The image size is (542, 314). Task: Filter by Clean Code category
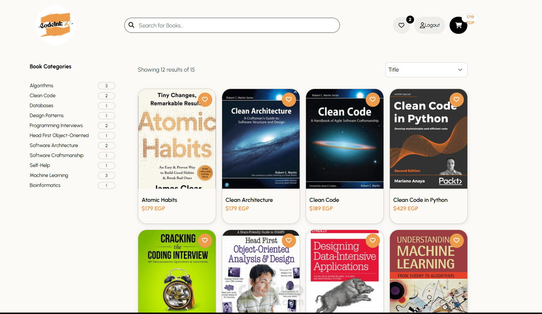click(x=43, y=96)
